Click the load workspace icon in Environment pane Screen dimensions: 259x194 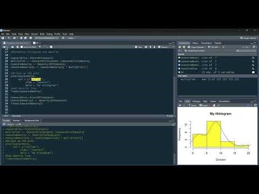[180, 47]
